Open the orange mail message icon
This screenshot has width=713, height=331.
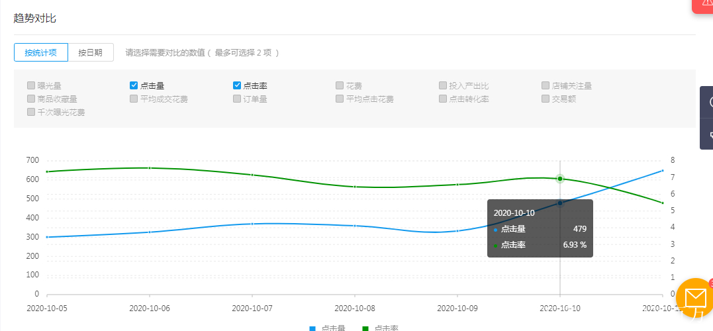tap(694, 299)
